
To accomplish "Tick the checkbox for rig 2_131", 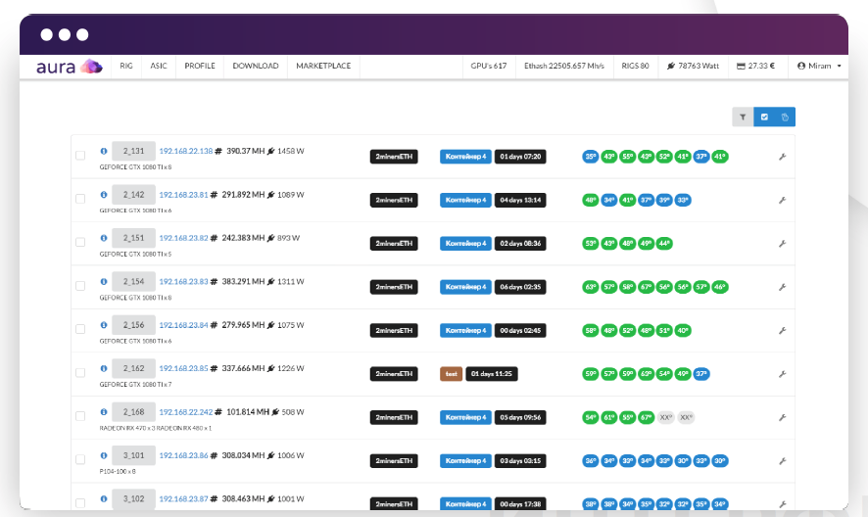I will pyautogui.click(x=80, y=156).
